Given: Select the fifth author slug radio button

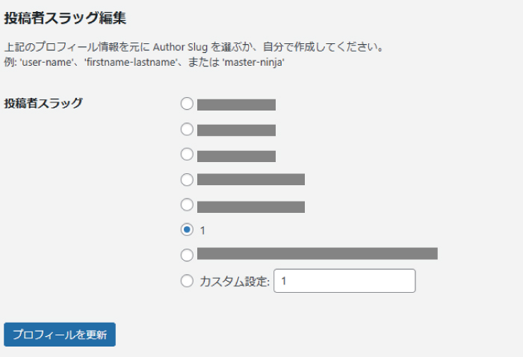Looking at the screenshot, I should (x=187, y=205).
